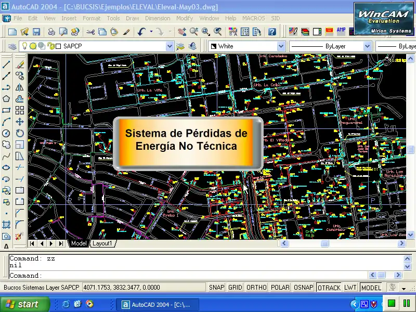
Task: Select the Rotate tool
Action: 20,133
